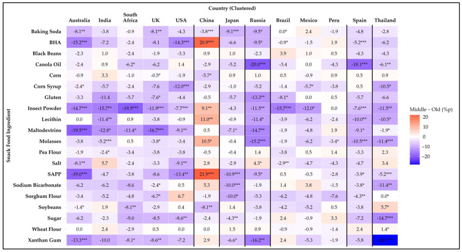Select the Baking Soda row label
The width and height of the screenshot is (462, 252).
coord(46,31)
